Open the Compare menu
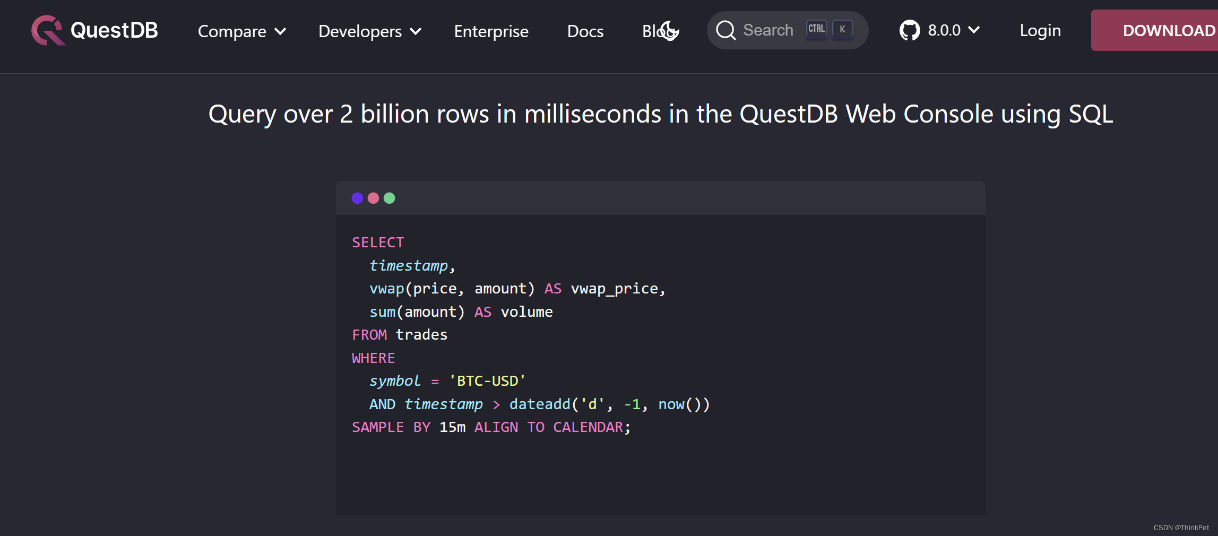The width and height of the screenshot is (1218, 536). pyautogui.click(x=242, y=31)
